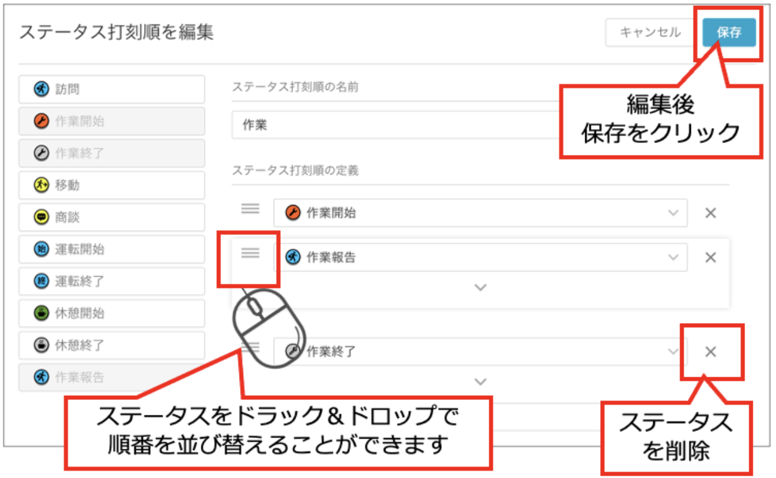The width and height of the screenshot is (776, 478).
Task: Select the 商談 status in the left list
Action: [x=112, y=218]
